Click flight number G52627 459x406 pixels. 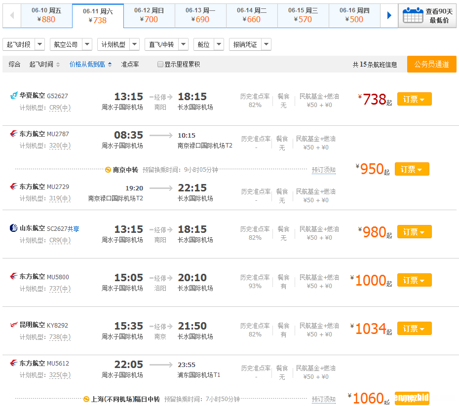[x=57, y=96]
